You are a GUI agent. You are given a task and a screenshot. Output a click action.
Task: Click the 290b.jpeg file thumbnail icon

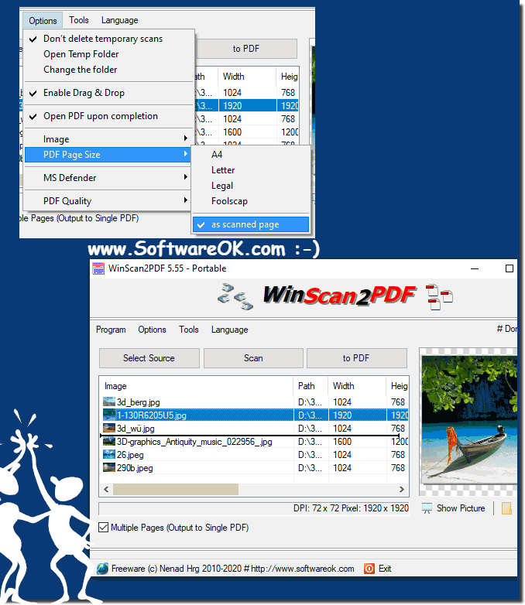[x=109, y=467]
